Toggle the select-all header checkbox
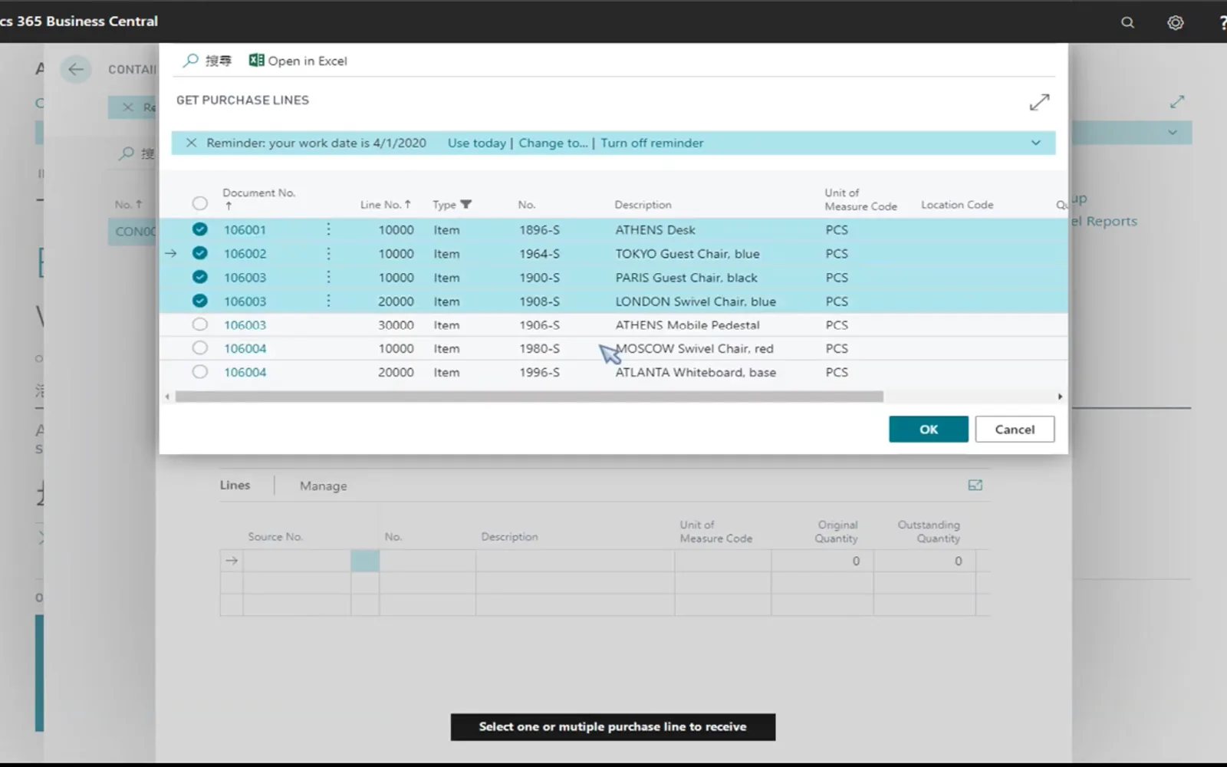 (199, 203)
